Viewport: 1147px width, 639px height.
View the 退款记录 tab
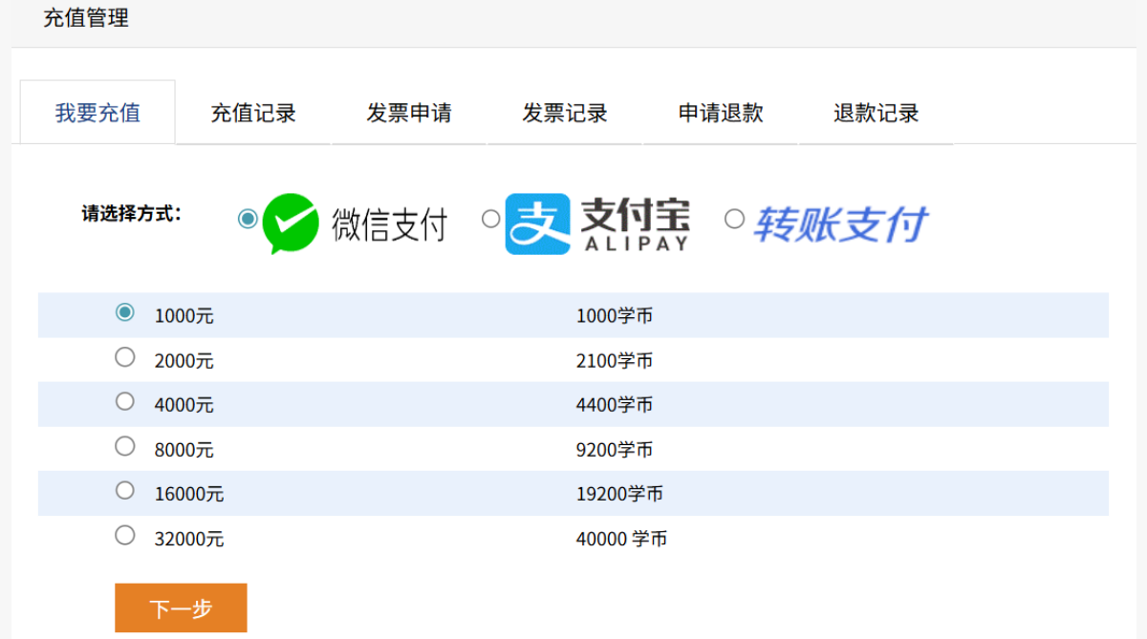(876, 113)
